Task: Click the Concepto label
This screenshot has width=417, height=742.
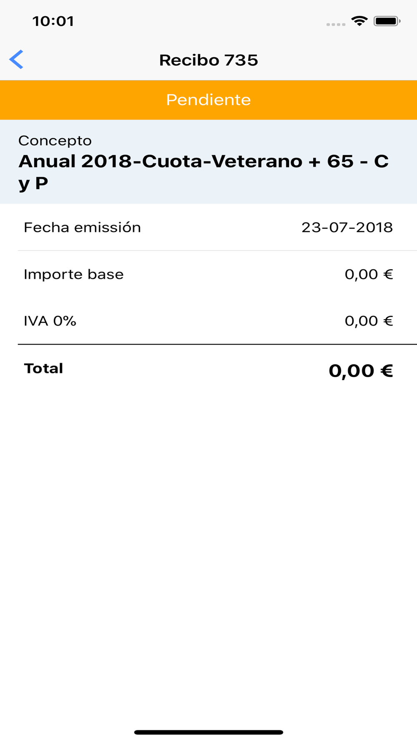Action: point(55,141)
